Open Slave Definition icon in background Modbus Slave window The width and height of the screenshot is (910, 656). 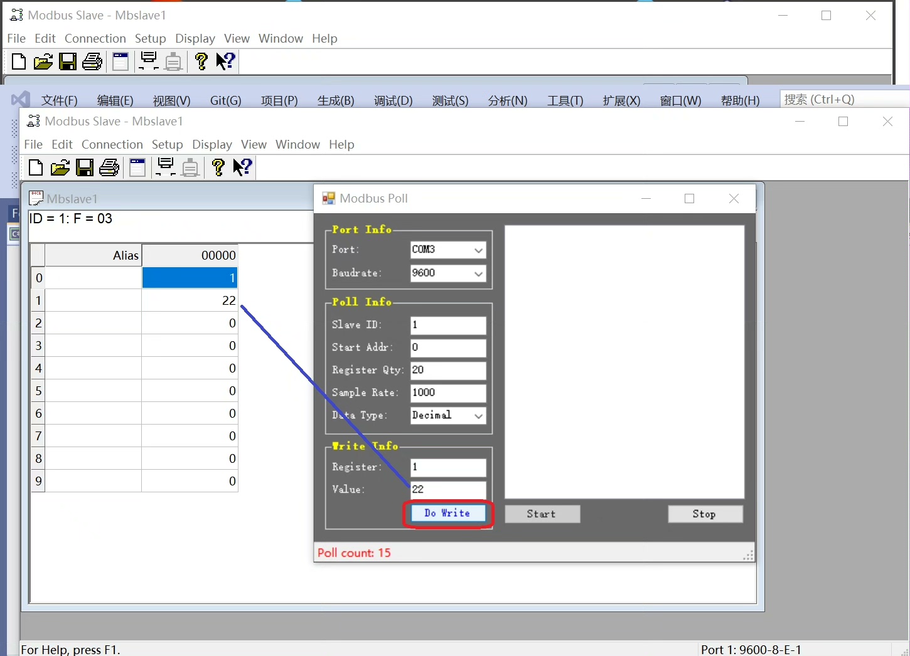point(120,61)
